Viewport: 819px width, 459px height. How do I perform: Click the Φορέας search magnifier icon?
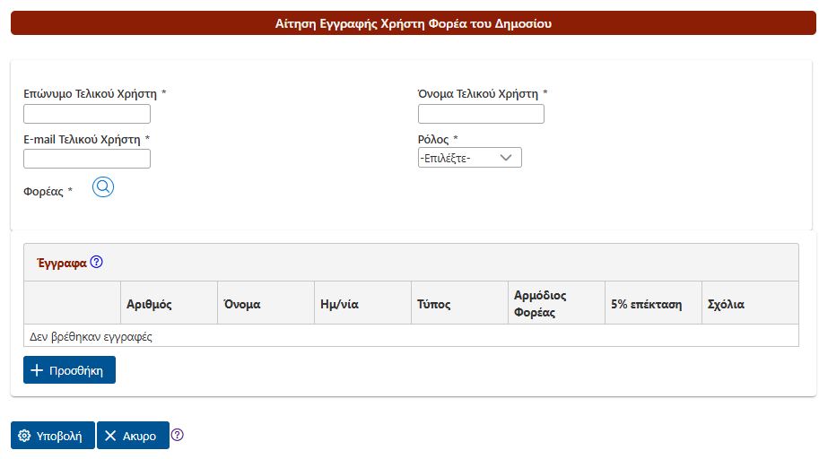tap(103, 187)
